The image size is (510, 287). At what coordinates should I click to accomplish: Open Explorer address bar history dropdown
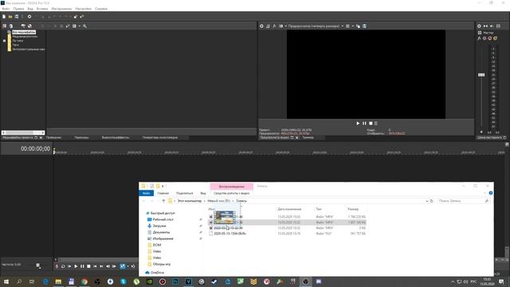pyautogui.click(x=427, y=201)
